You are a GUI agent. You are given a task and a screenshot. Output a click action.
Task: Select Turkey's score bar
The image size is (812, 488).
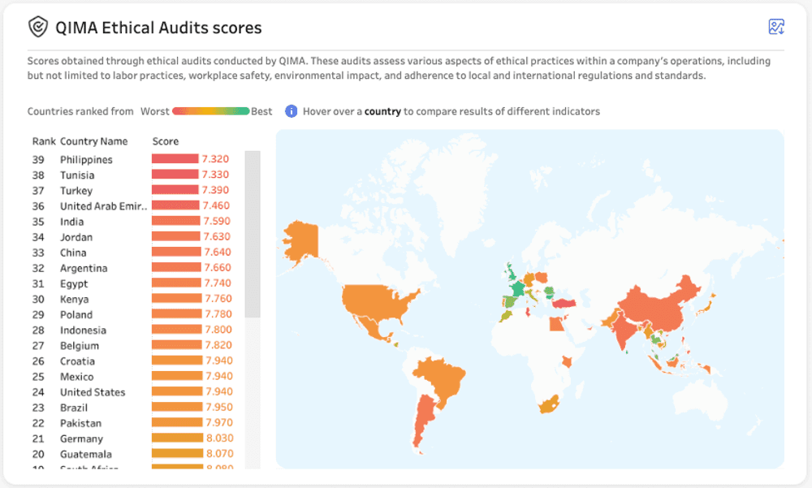point(175,190)
